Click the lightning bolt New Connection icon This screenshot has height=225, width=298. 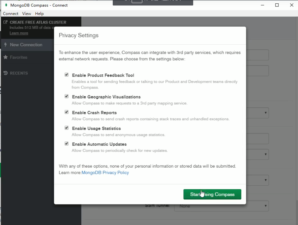pos(5,45)
